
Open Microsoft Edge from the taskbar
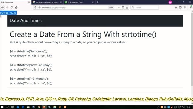[23, 107]
